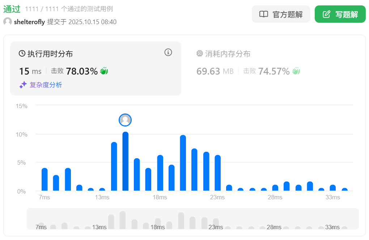Open 复杂度分析 complexity analysis link
Viewport: 369px width, 240px height.
[x=46, y=85]
